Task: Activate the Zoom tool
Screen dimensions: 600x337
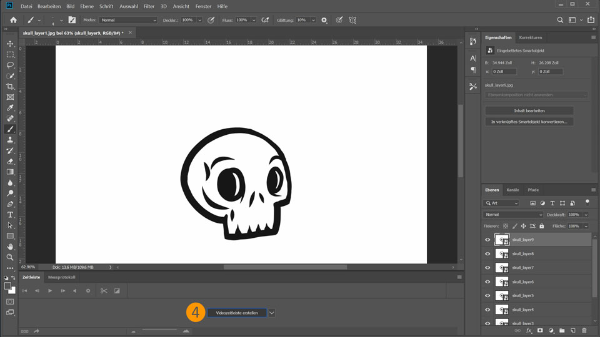Action: point(10,257)
